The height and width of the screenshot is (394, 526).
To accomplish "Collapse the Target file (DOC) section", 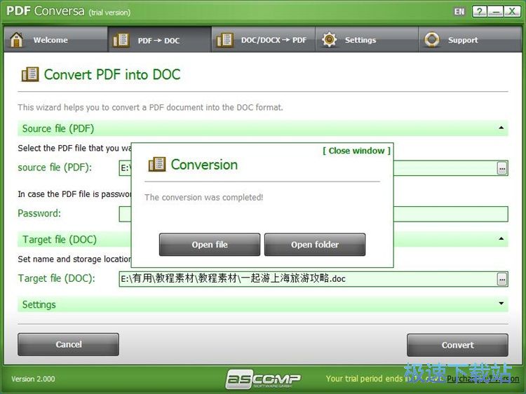I will click(x=501, y=238).
